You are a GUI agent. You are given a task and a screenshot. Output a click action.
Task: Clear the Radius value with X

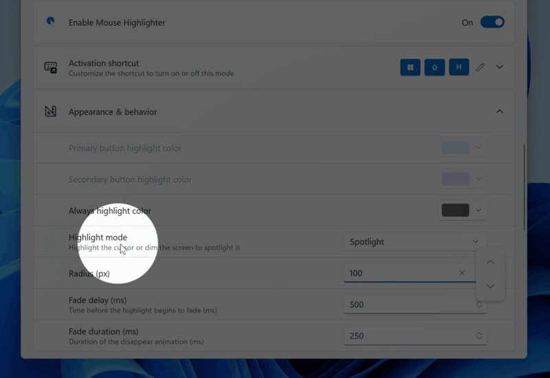(x=462, y=273)
